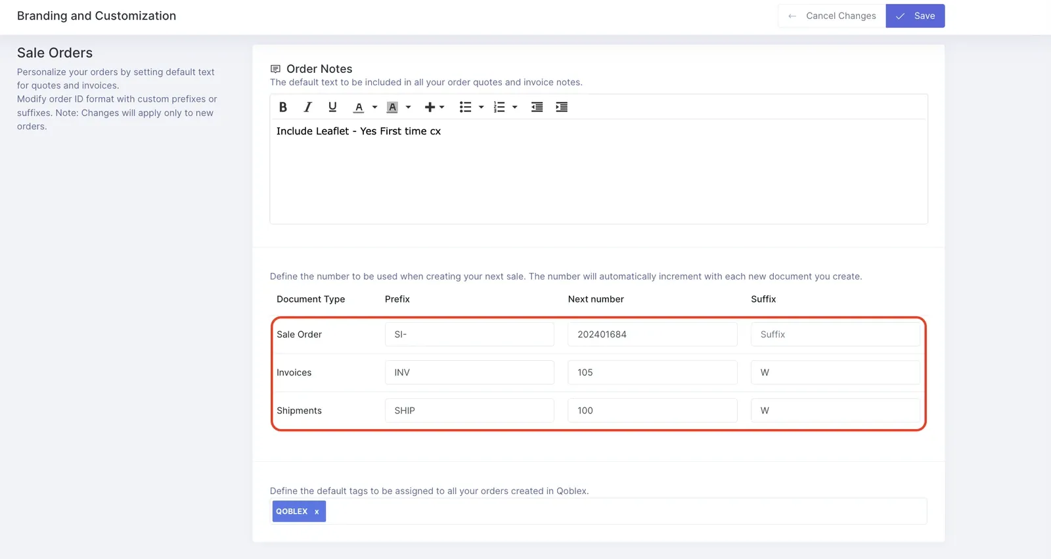Open the font color dropdown arrow
Image resolution: width=1051 pixels, height=559 pixels.
(375, 107)
